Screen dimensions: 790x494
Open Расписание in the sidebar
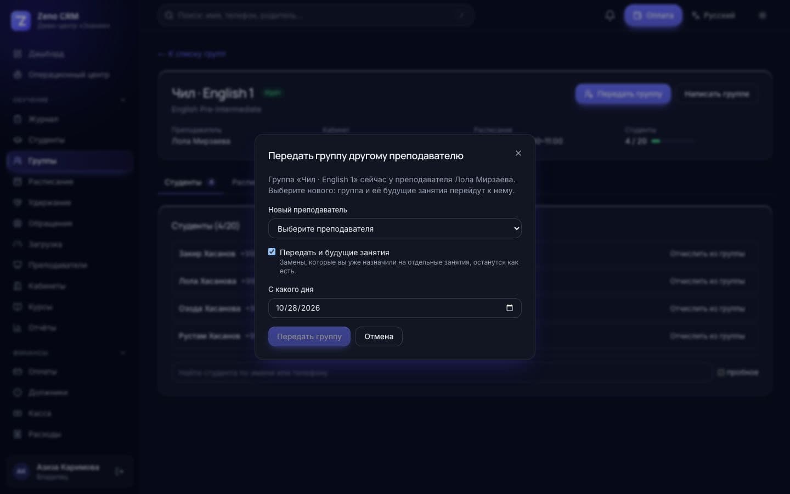(x=70, y=182)
